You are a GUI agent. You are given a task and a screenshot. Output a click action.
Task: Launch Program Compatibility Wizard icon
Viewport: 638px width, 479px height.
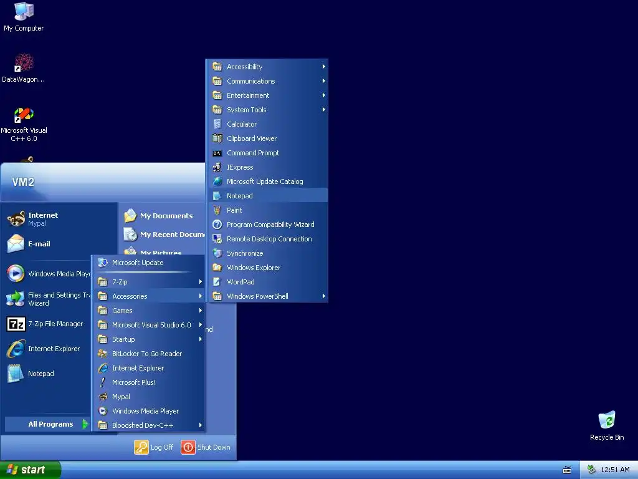pos(217,225)
